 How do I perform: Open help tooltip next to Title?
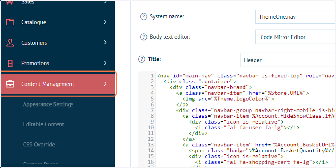click(142, 59)
